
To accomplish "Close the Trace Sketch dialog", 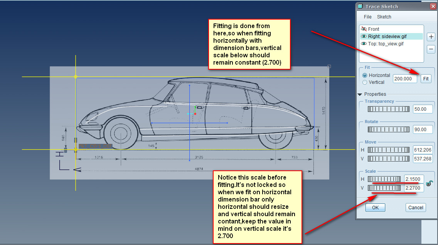I will (x=433, y=7).
